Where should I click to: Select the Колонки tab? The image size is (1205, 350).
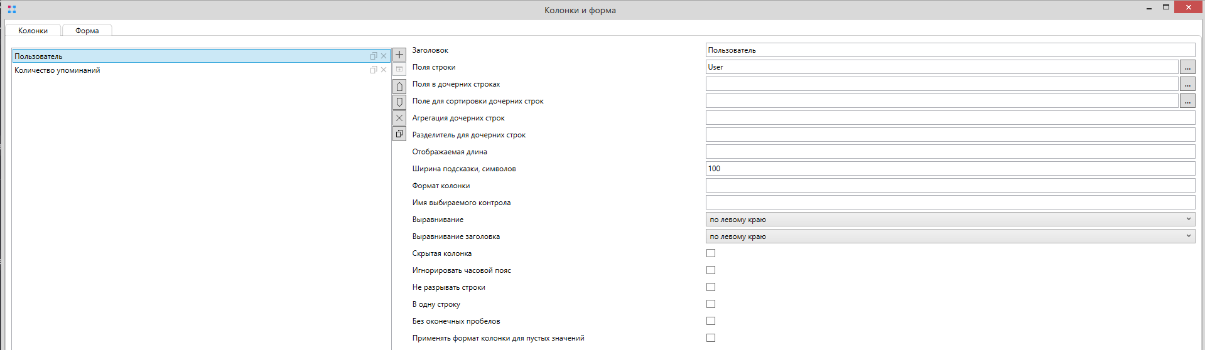click(33, 31)
